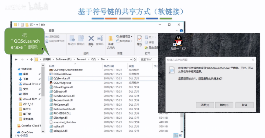Sort by Type (类型) column header

click(x=131, y=66)
